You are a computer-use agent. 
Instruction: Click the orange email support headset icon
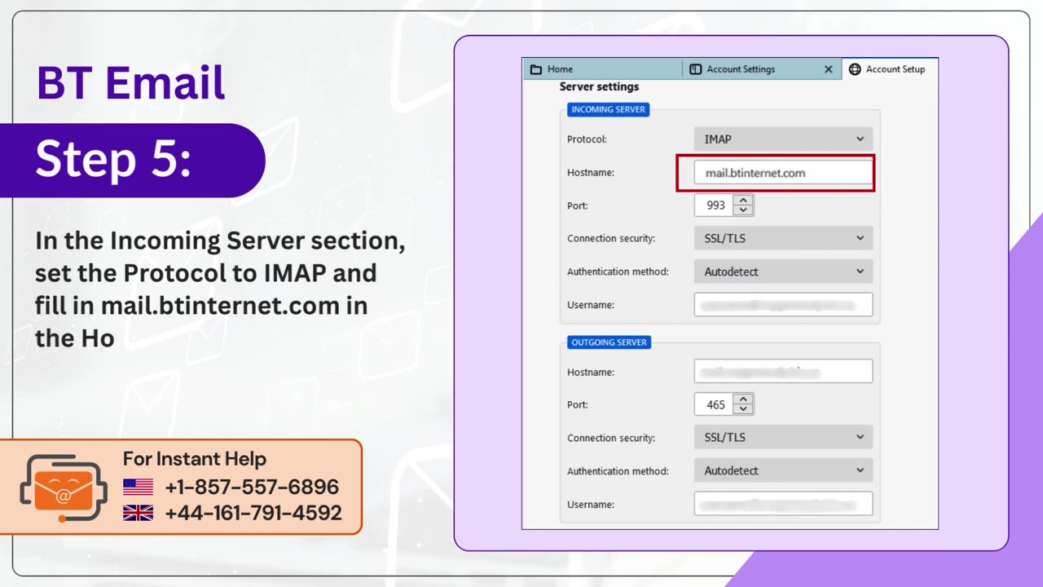pyautogui.click(x=64, y=488)
